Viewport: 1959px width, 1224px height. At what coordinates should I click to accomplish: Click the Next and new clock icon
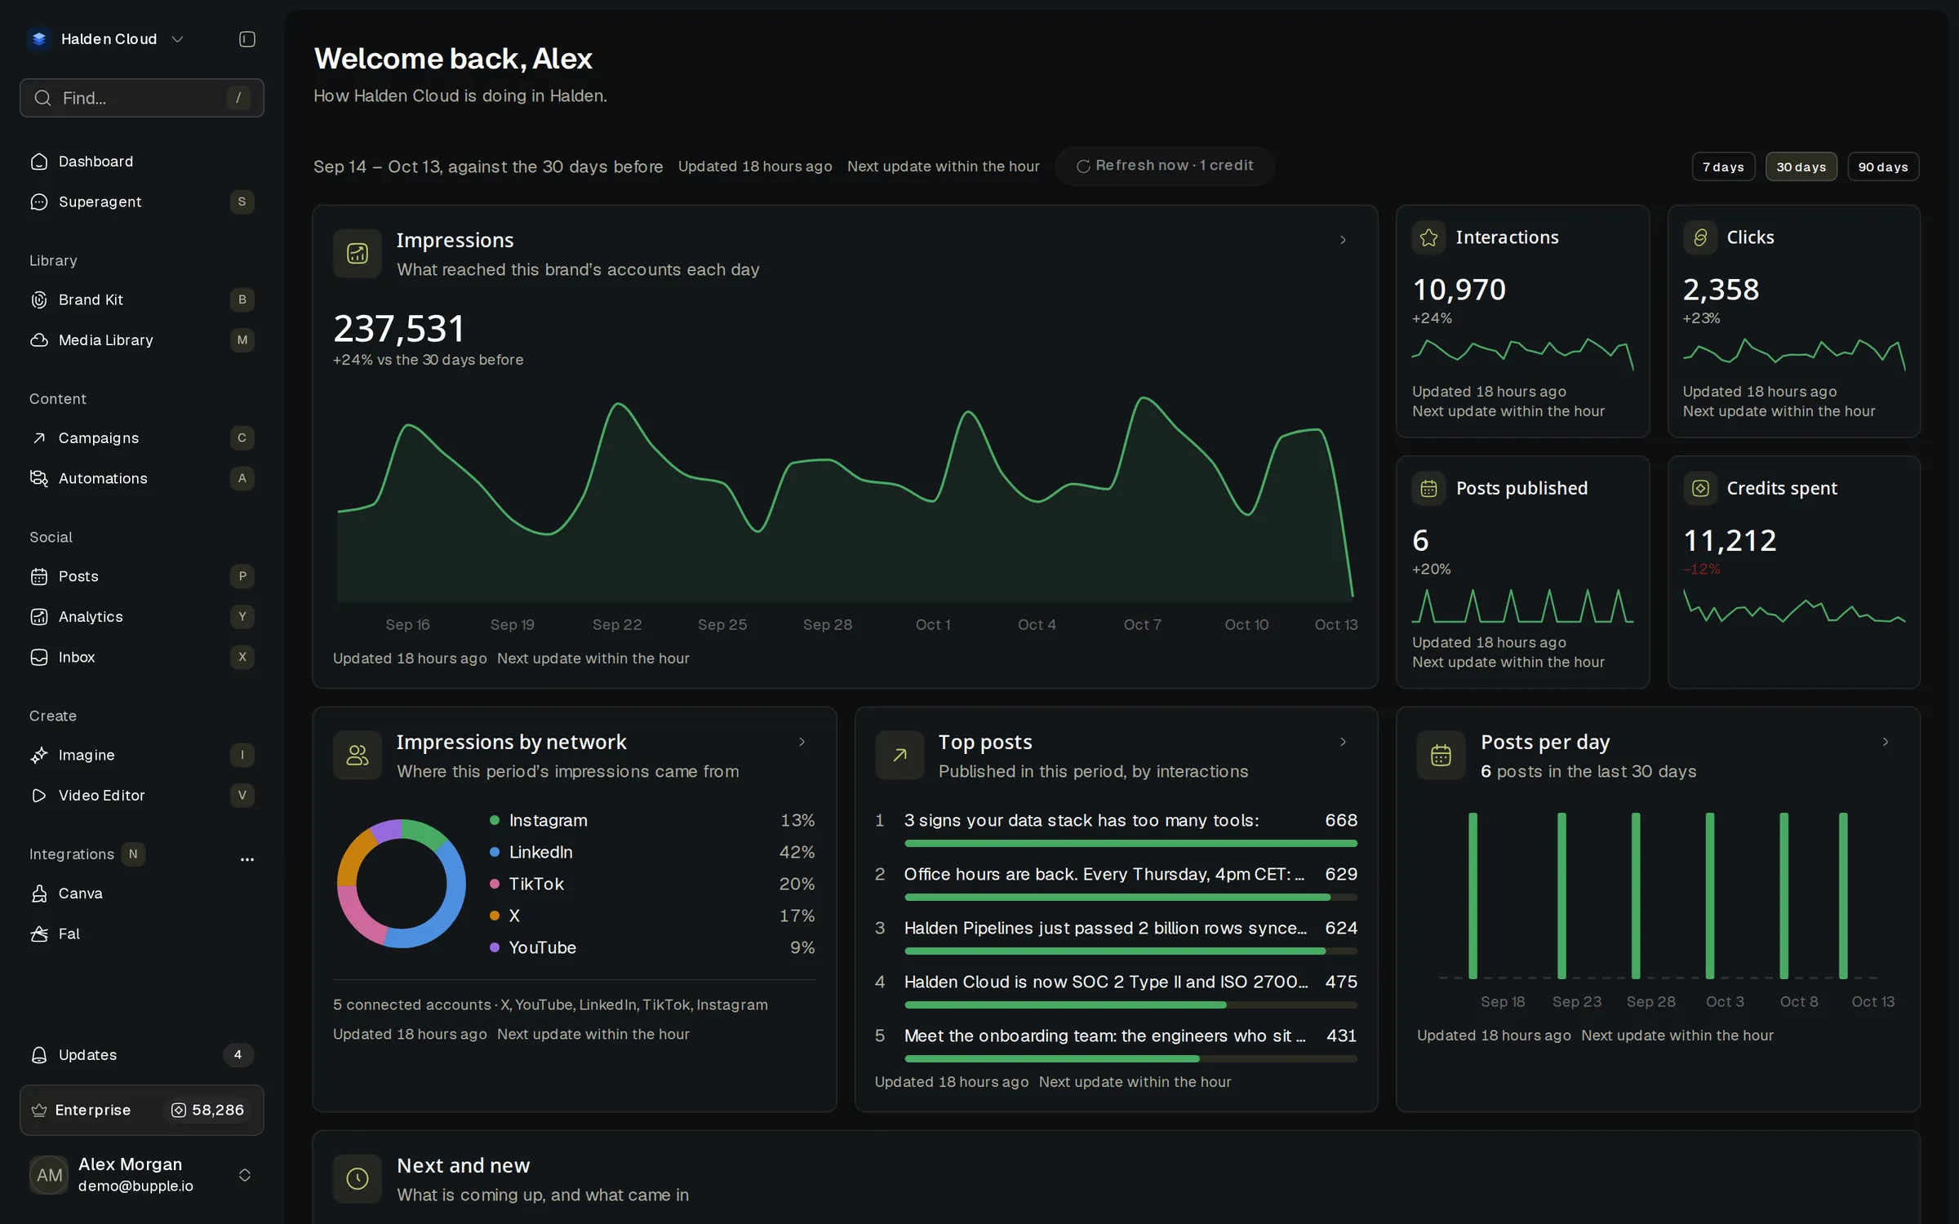pyautogui.click(x=358, y=1178)
